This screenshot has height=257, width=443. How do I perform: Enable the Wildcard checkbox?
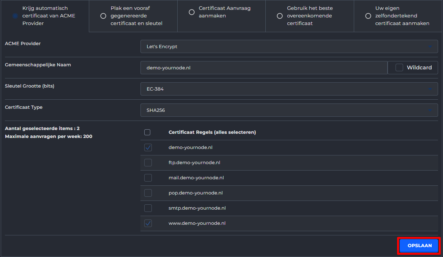click(399, 68)
